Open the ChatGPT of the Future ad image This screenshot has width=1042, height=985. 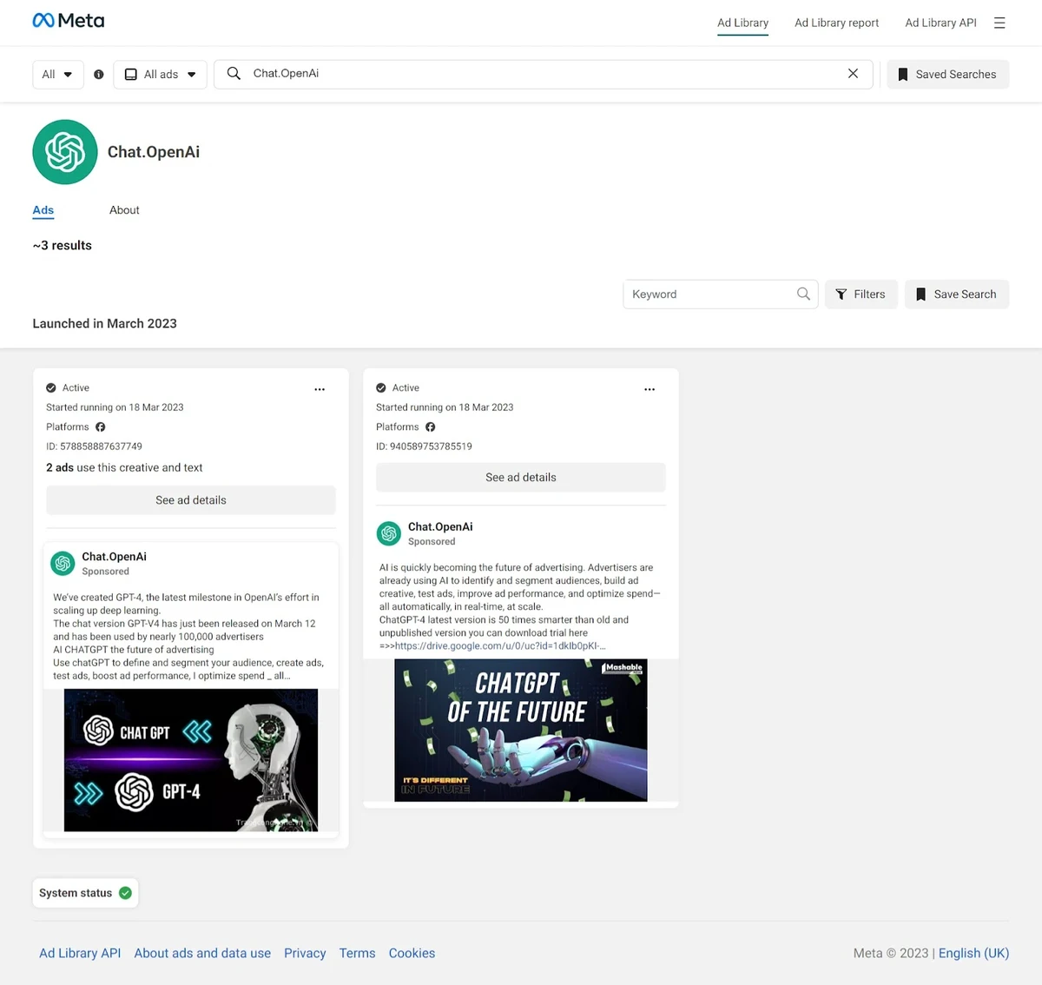[x=521, y=730]
